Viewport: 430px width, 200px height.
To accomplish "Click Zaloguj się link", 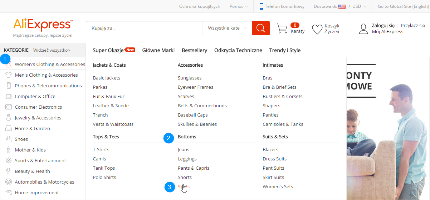I will coord(383,26).
